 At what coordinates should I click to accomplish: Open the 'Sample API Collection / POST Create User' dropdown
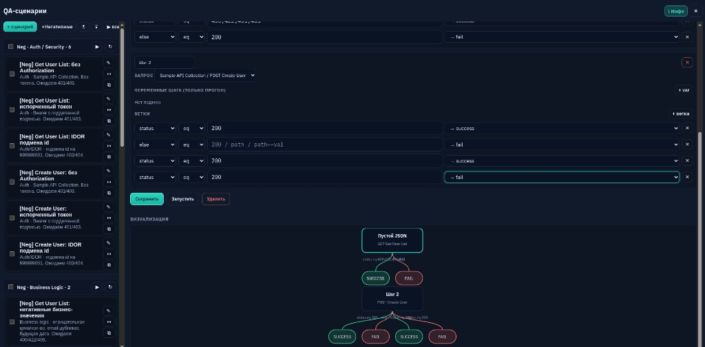tap(205, 76)
